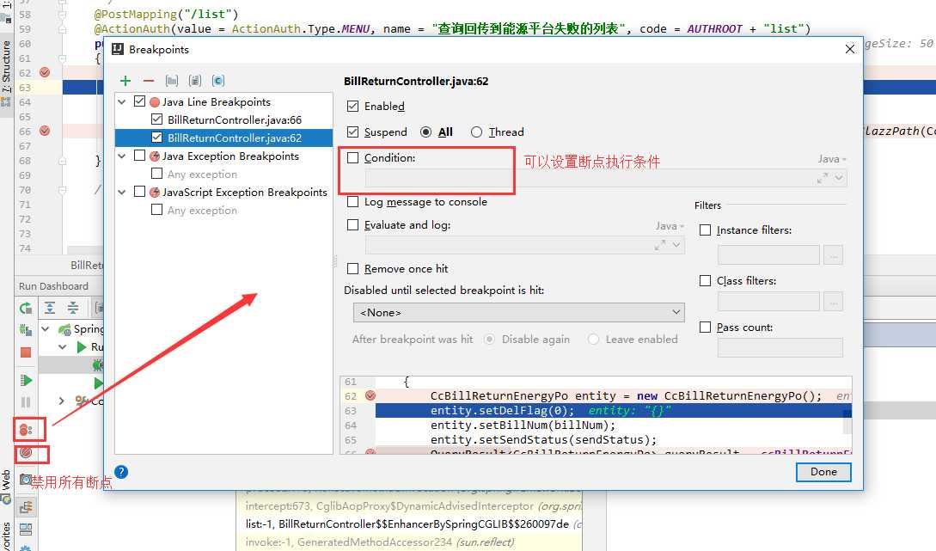Click Expand All icon in Run Dashboard
Screen dimensions: 936x551
[x=50, y=308]
